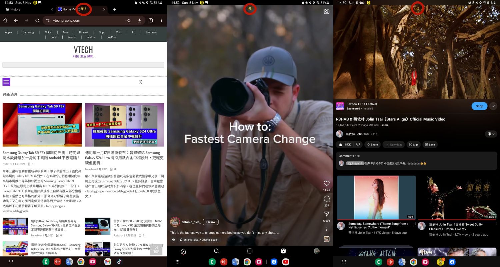Open the OnePlus category on VTECH site
Image resolution: width=500 pixels, height=267 pixels.
111,37
